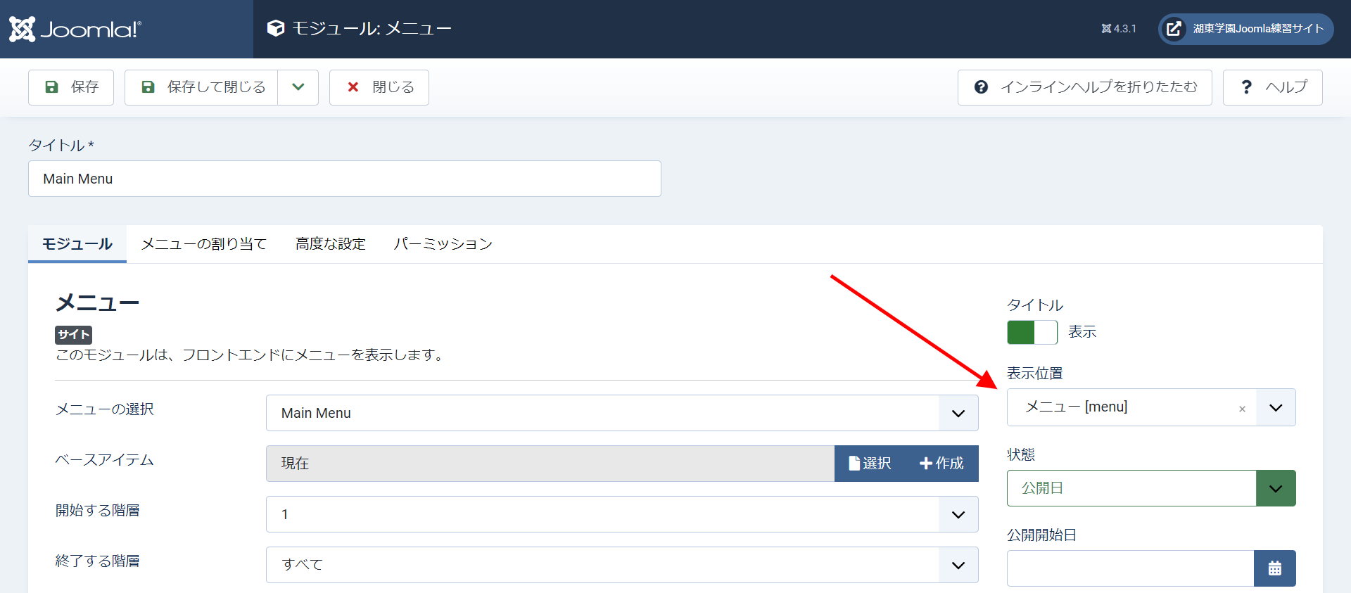Toggle the タイトル 表示 switch
Viewport: 1351px width, 593px height.
click(1032, 332)
